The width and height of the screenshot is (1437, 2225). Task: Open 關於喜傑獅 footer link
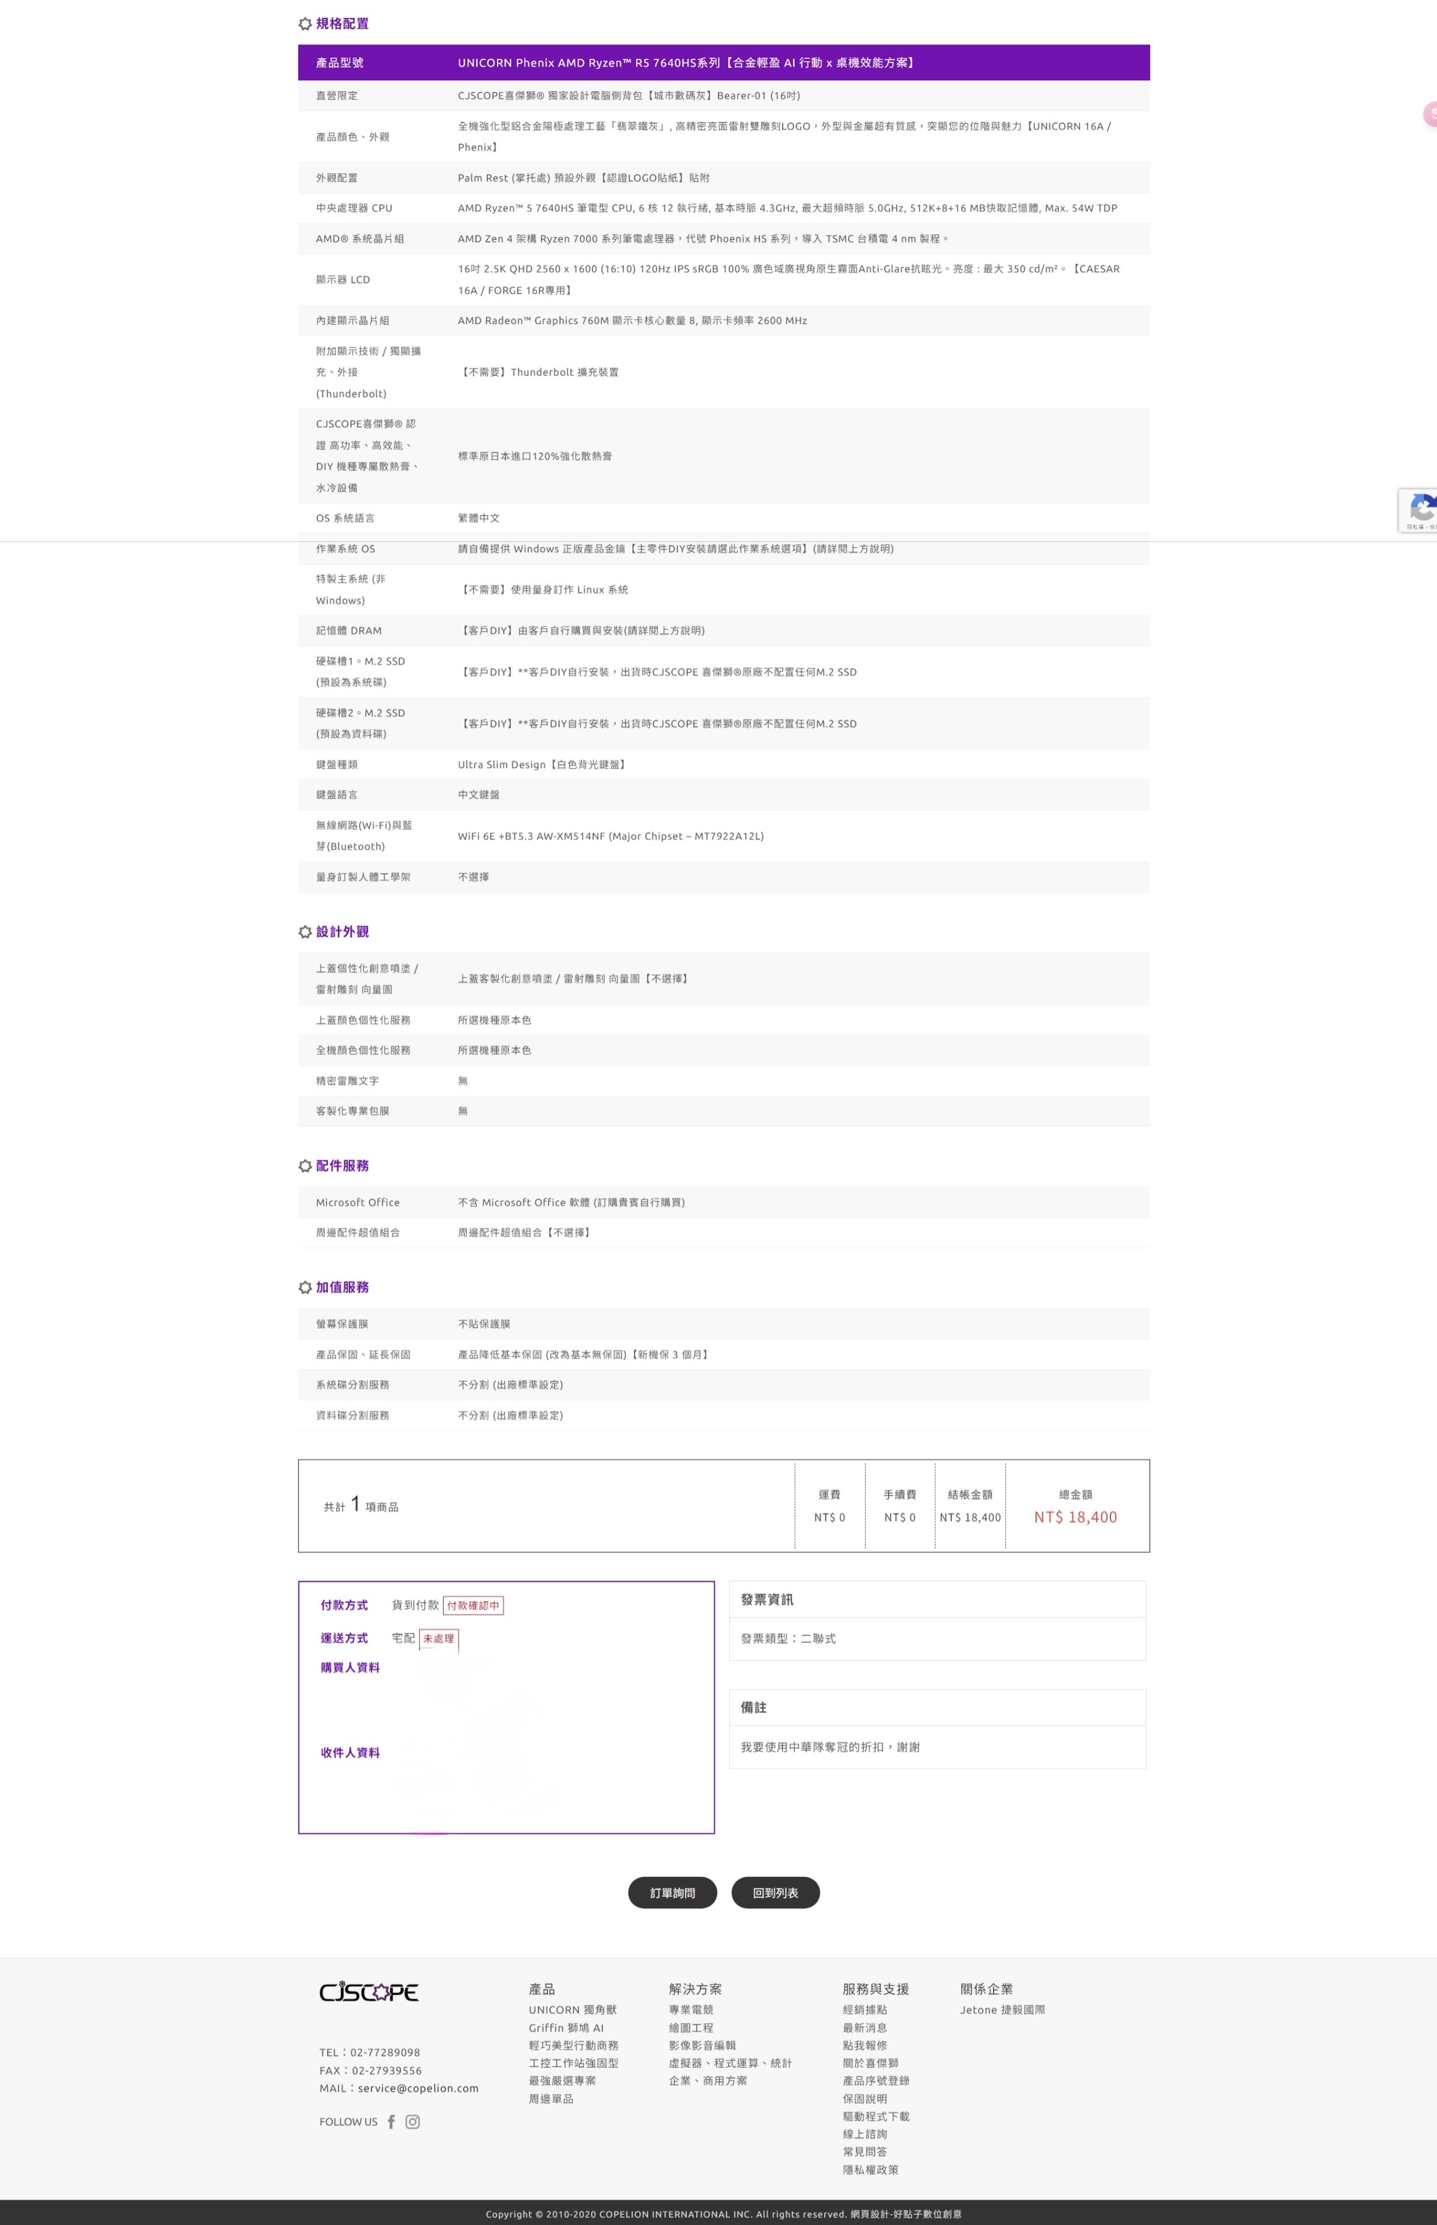pyautogui.click(x=870, y=2064)
